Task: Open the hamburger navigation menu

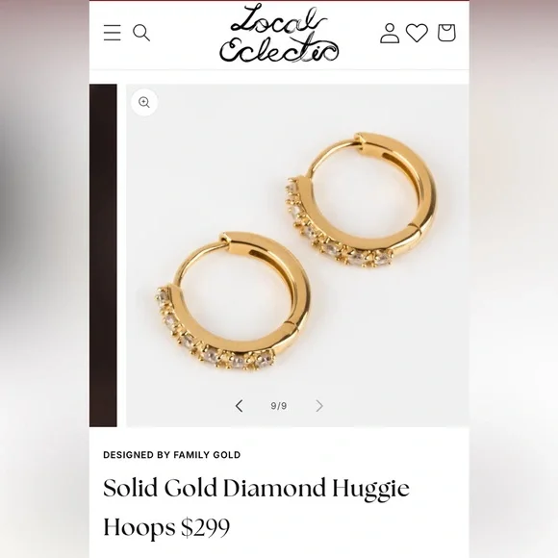Action: 113,33
